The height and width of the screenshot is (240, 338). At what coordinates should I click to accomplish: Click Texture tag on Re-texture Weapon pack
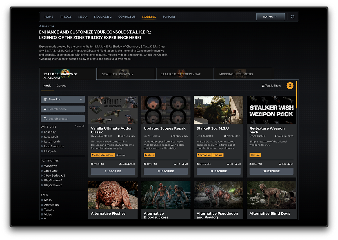[255, 155]
